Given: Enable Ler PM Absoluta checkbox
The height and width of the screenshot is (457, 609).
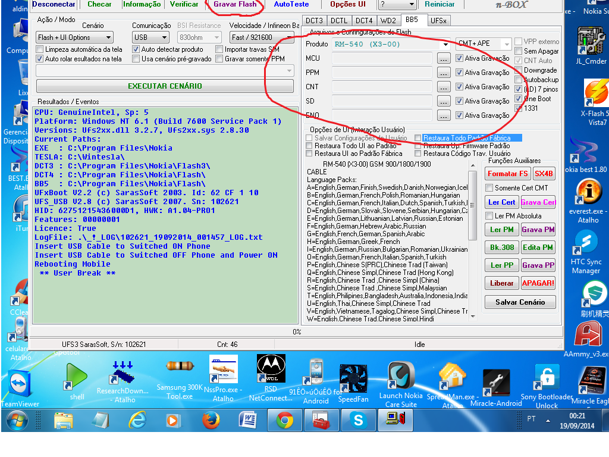Looking at the screenshot, I should [x=489, y=215].
